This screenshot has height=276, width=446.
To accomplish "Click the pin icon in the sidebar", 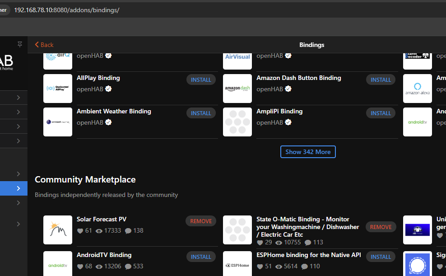I will (19, 44).
